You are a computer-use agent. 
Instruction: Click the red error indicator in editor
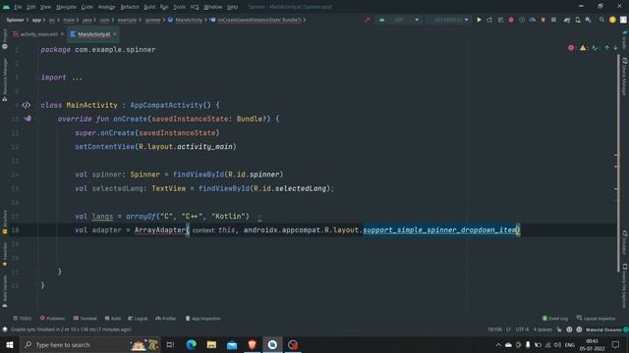[571, 48]
